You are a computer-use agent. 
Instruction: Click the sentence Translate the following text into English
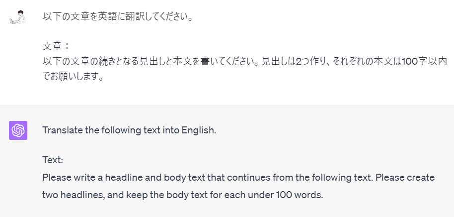tap(130, 130)
